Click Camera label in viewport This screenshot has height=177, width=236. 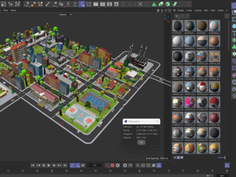(x=62, y=15)
